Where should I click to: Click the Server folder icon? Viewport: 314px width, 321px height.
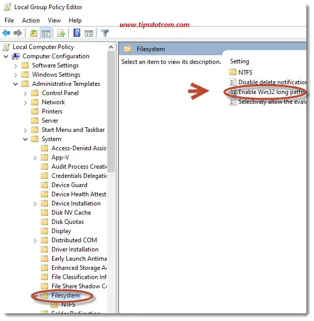[35, 121]
